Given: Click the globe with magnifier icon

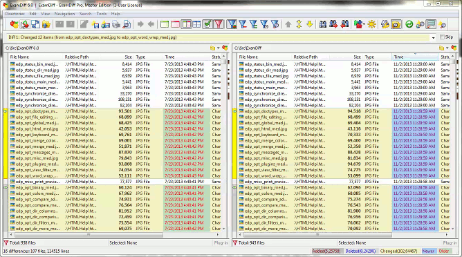Looking at the screenshot, I should tap(420, 24).
